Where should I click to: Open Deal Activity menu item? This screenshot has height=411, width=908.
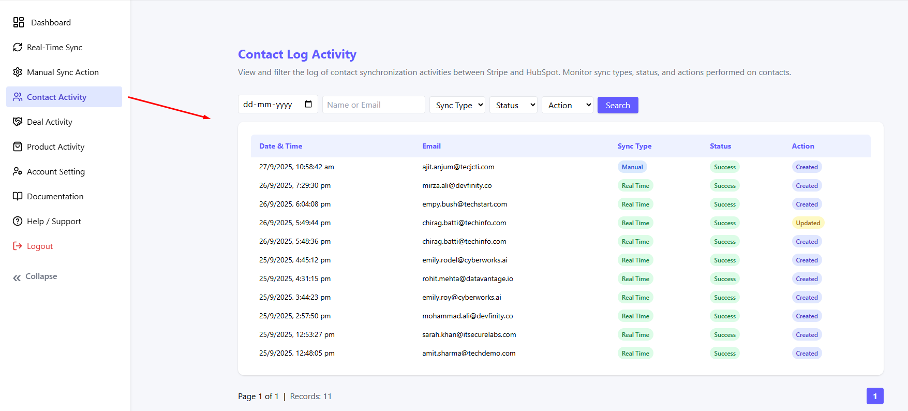coord(64,122)
